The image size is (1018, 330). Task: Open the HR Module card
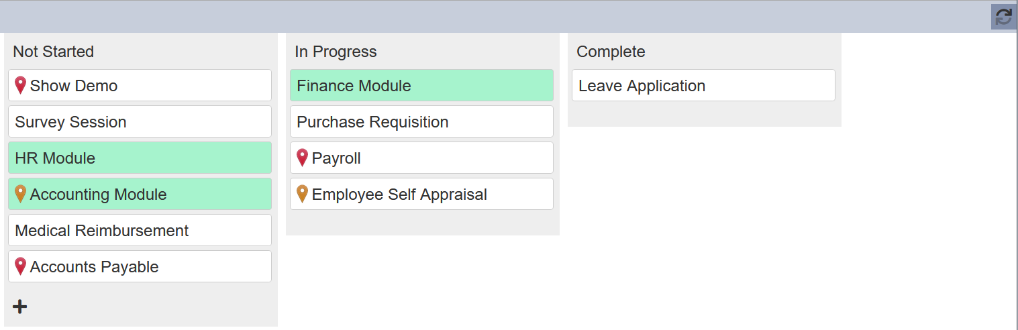click(x=140, y=158)
